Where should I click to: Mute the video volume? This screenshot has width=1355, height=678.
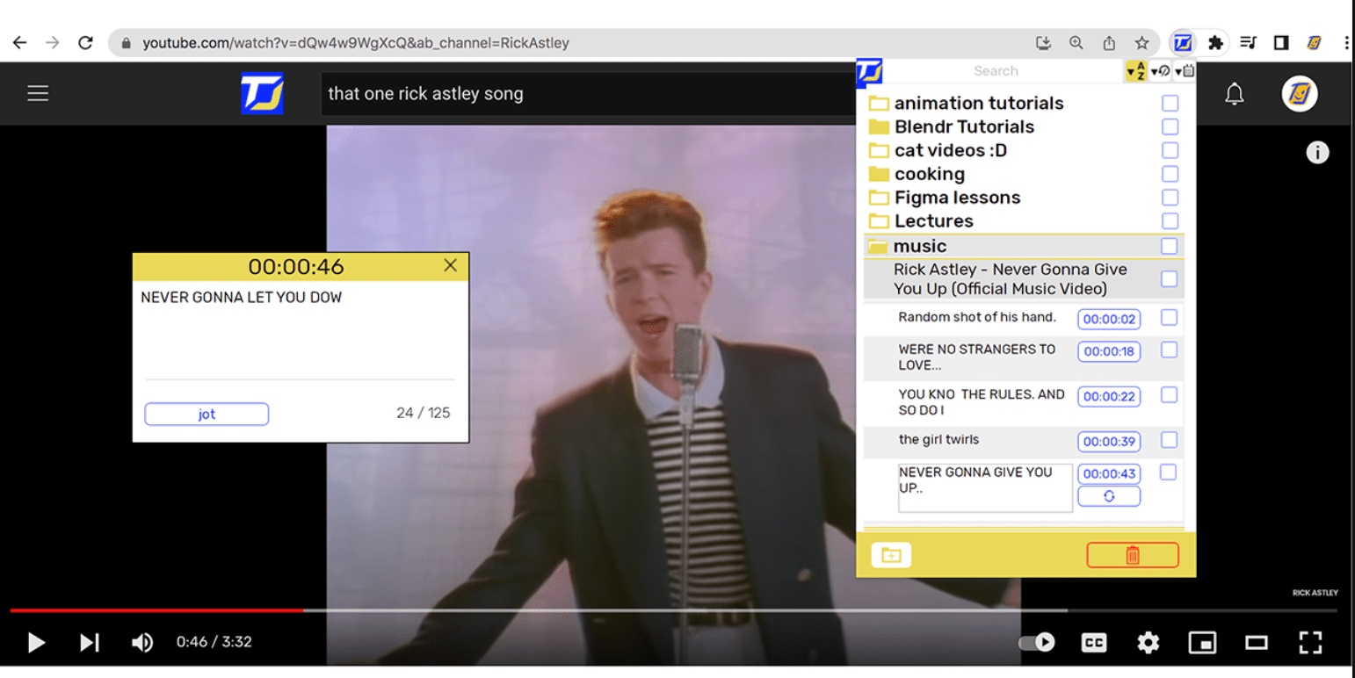pyautogui.click(x=141, y=643)
